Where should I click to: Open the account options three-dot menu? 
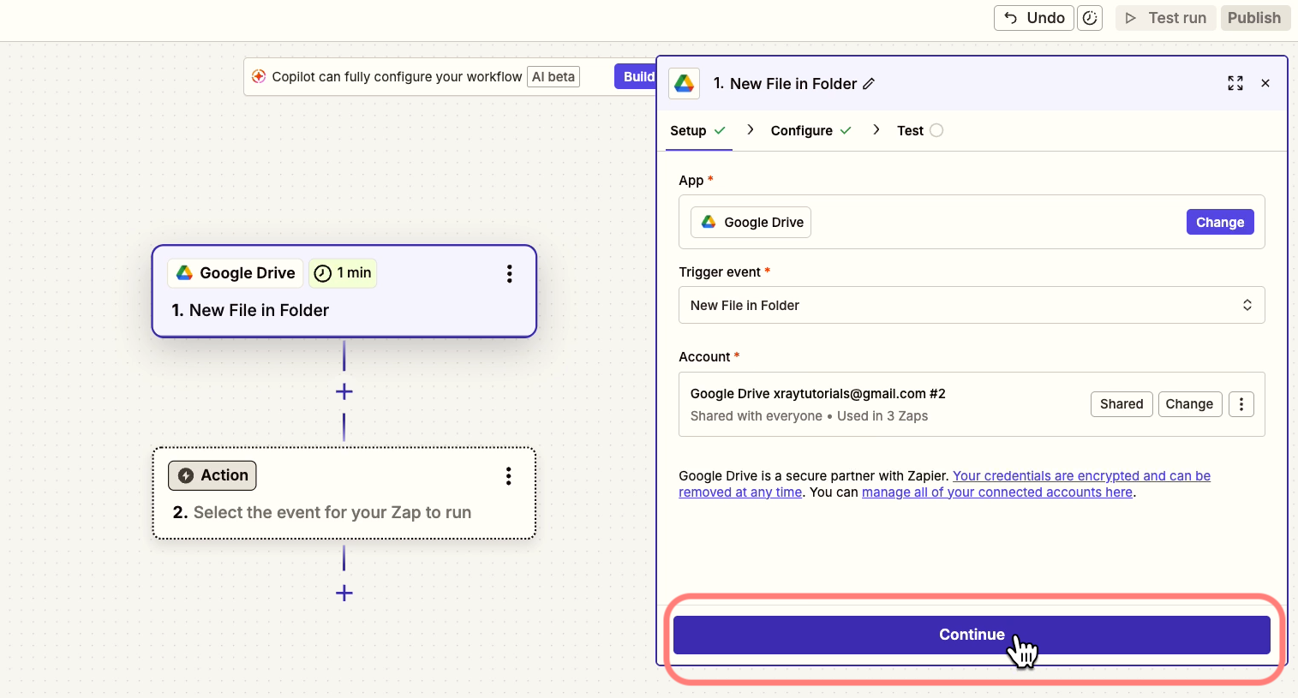coord(1241,404)
